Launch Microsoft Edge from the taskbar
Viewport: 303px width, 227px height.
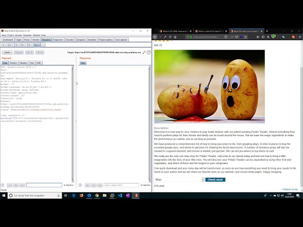[74, 195]
